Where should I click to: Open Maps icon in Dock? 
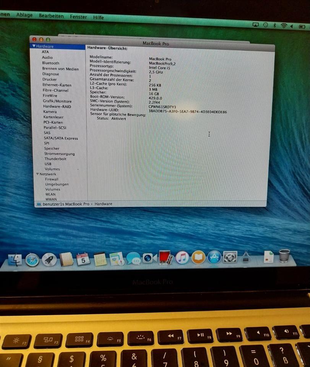pyautogui.click(x=117, y=259)
